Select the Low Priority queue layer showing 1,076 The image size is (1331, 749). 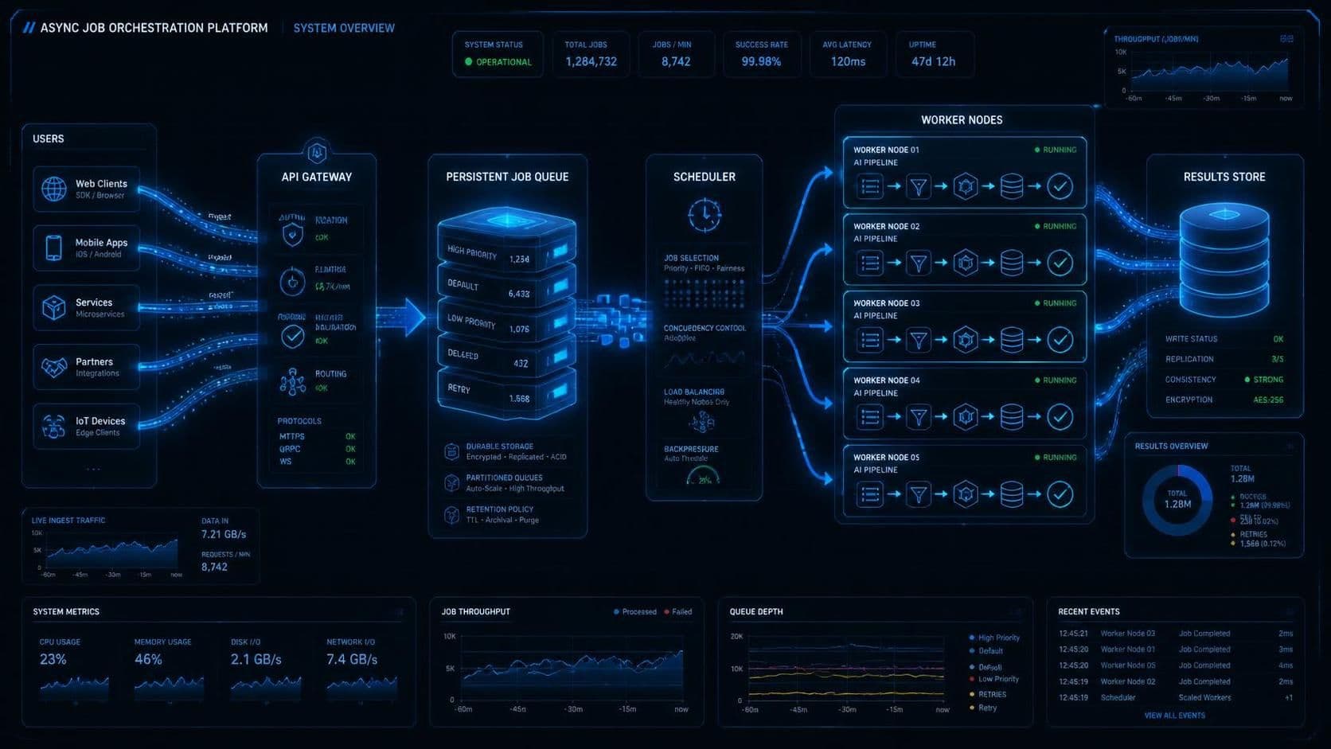(x=505, y=323)
